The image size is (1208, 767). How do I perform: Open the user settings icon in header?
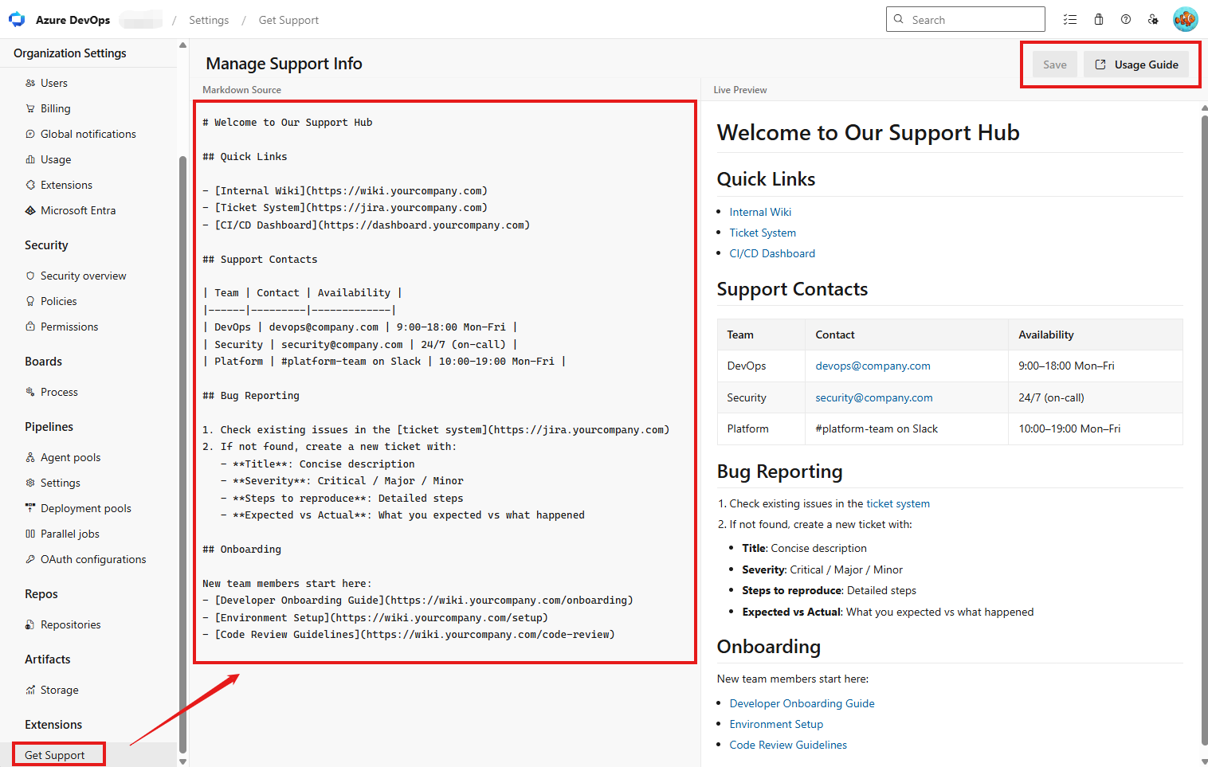click(x=1153, y=19)
